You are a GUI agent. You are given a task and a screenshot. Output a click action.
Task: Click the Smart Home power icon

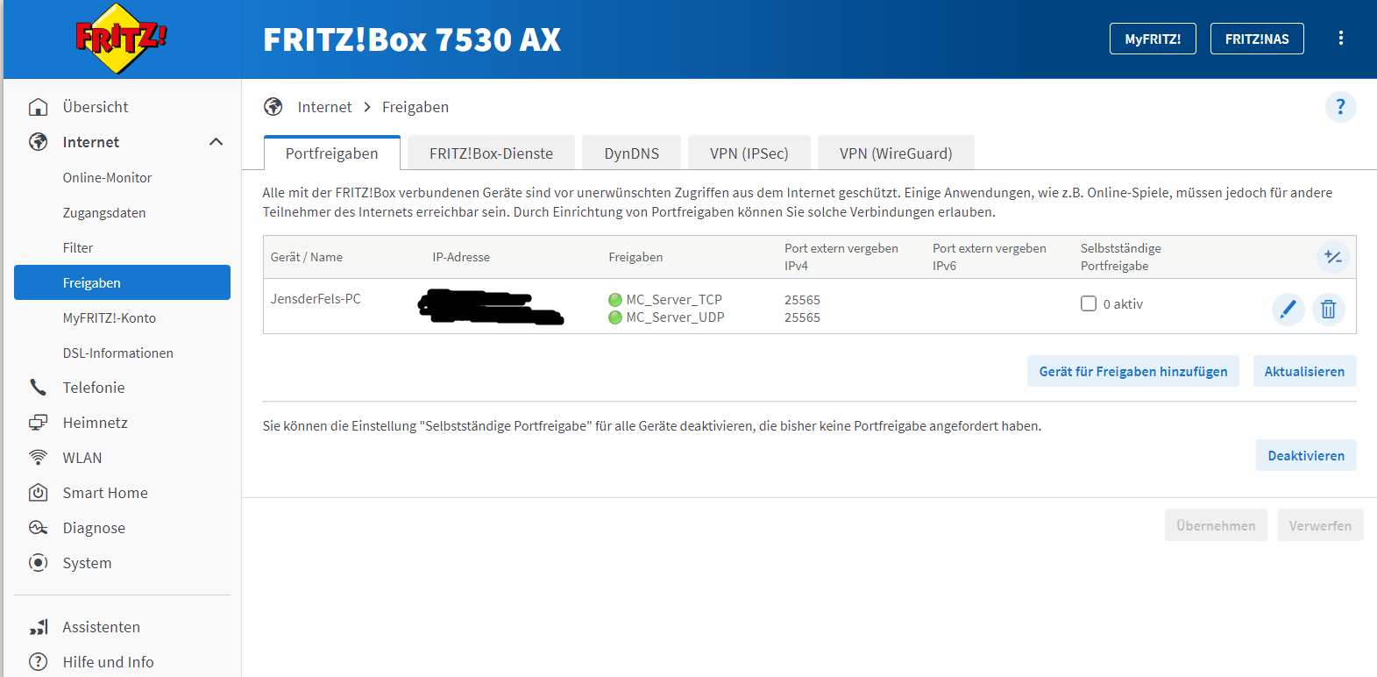39,493
